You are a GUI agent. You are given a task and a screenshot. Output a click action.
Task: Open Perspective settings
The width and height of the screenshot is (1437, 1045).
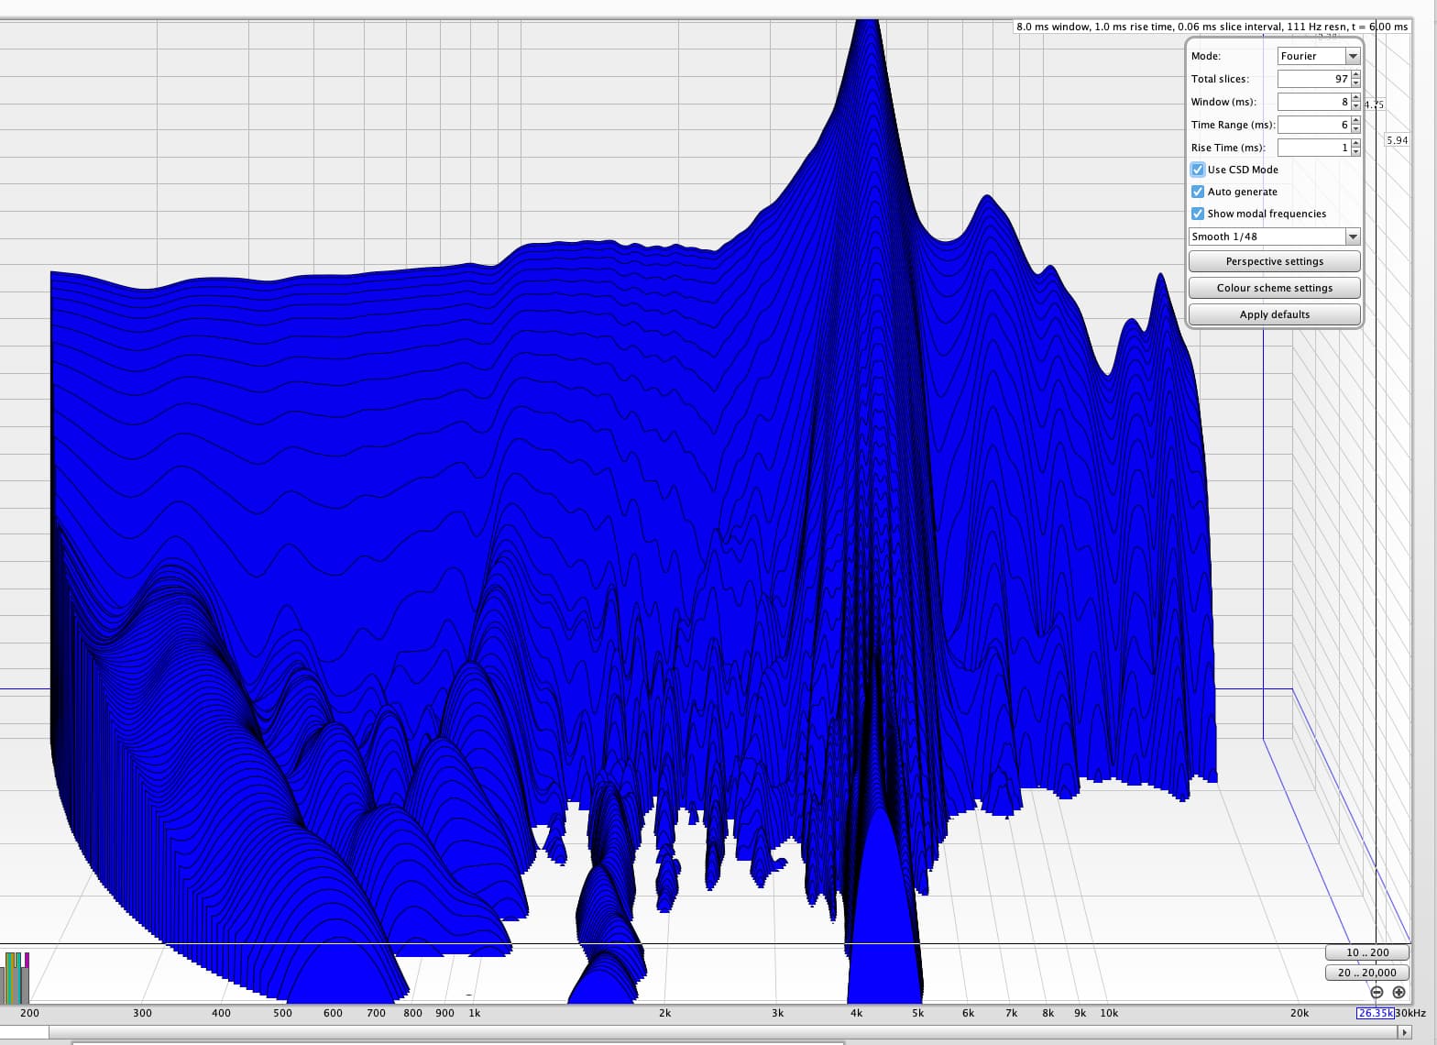(1274, 261)
